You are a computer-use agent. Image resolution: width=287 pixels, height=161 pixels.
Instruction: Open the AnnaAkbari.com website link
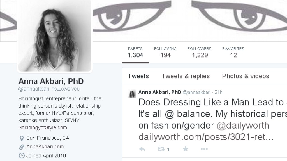45,147
